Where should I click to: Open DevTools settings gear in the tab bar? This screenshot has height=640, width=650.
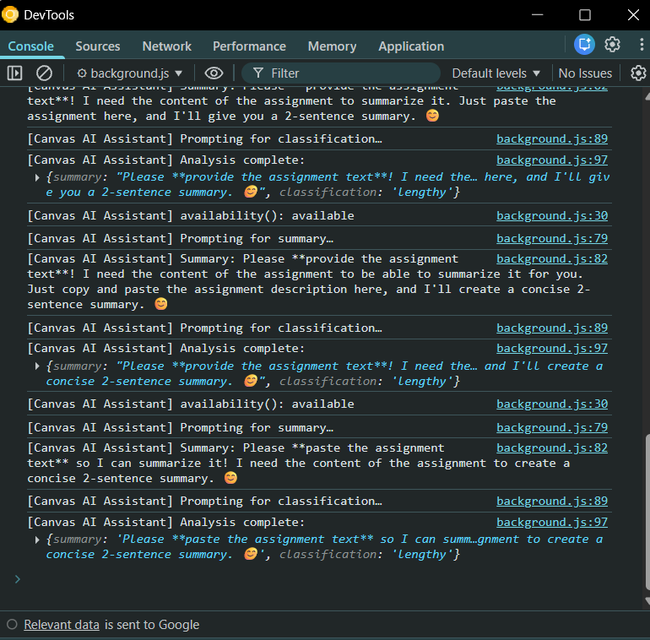(x=613, y=46)
